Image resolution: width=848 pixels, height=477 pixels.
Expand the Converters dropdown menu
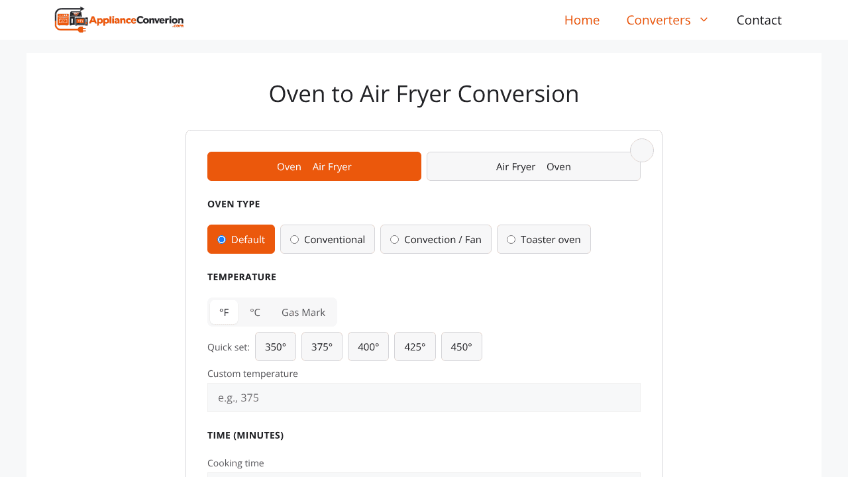[668, 20]
